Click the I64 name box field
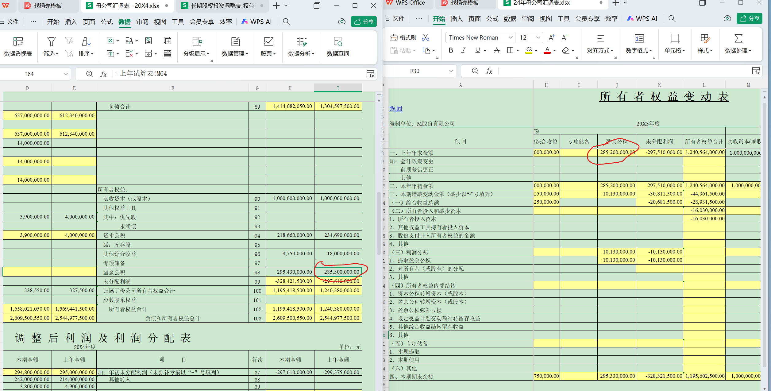 [29, 74]
